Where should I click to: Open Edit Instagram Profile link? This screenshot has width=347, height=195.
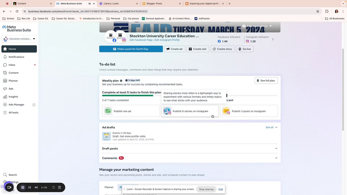pos(167,40)
